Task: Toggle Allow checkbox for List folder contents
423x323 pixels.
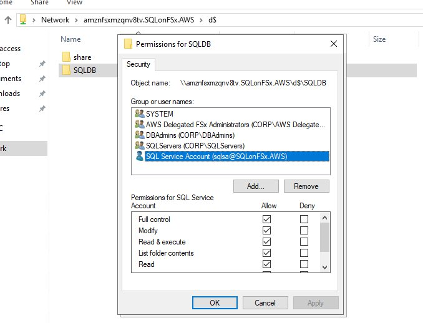Action: [266, 253]
